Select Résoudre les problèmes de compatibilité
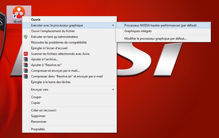 tap(69, 42)
